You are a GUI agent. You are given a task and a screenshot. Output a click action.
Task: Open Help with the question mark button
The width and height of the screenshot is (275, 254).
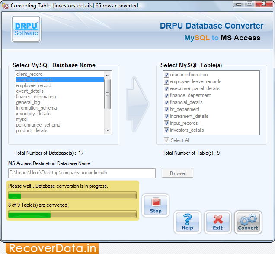[x=187, y=222]
